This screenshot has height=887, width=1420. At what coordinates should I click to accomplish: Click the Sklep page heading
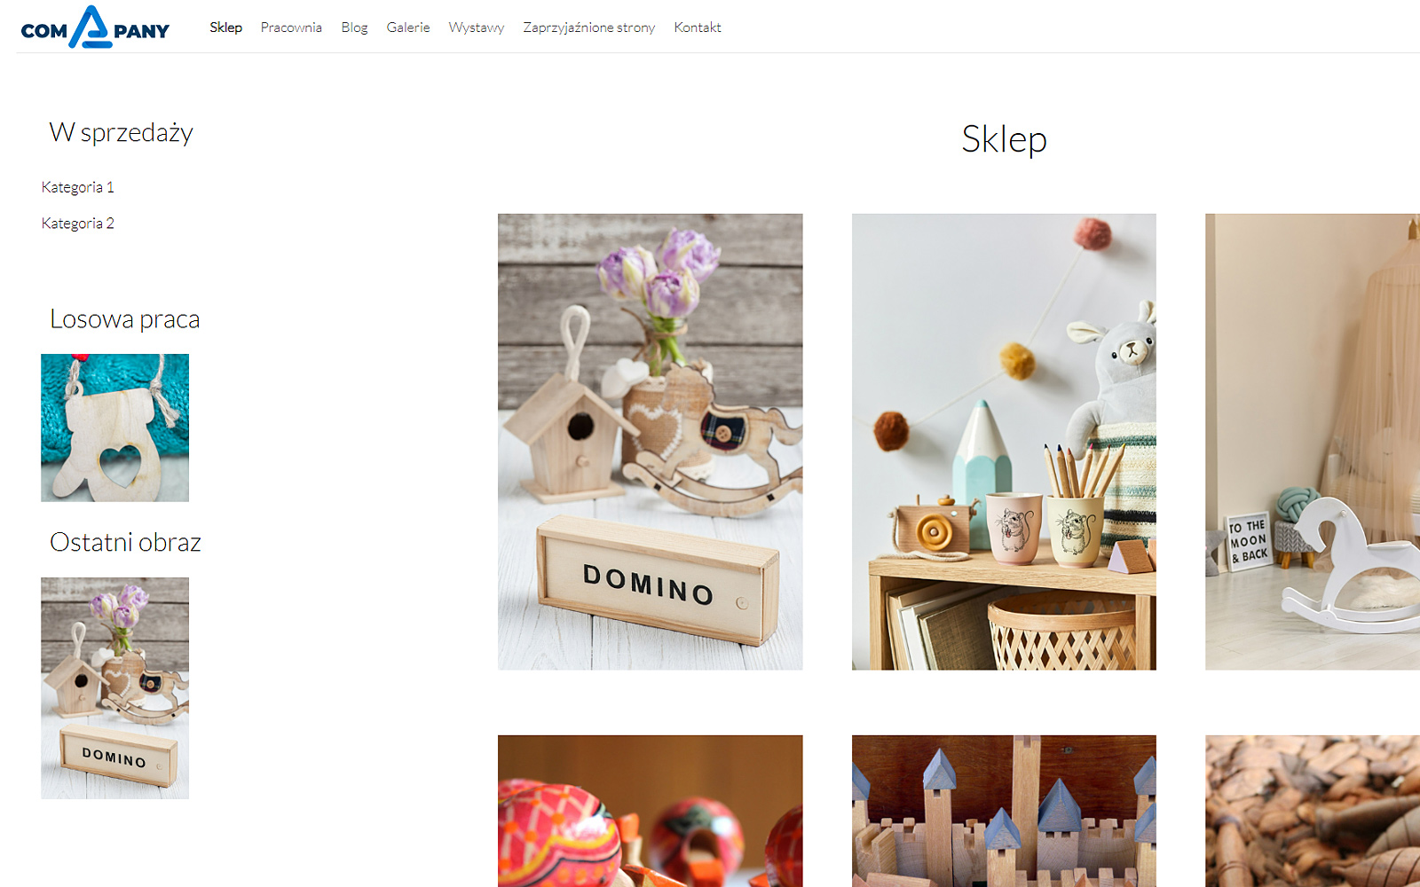coord(1004,139)
